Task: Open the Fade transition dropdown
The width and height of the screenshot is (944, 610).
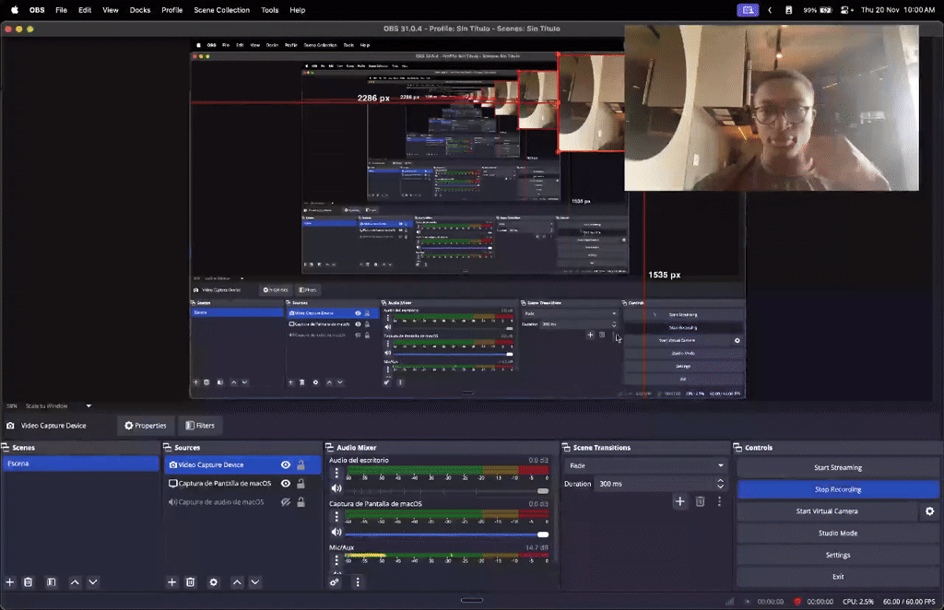Action: [x=644, y=465]
